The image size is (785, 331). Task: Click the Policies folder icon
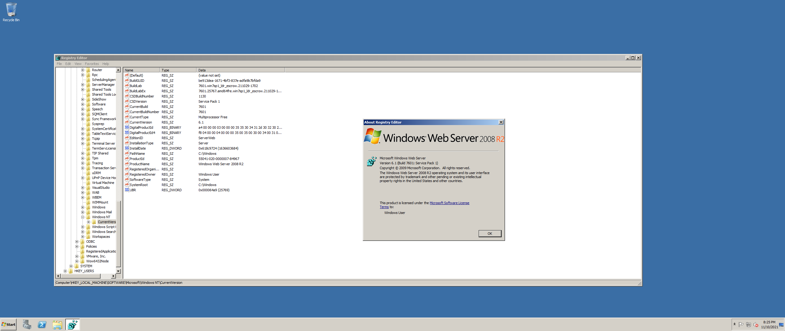tap(82, 246)
